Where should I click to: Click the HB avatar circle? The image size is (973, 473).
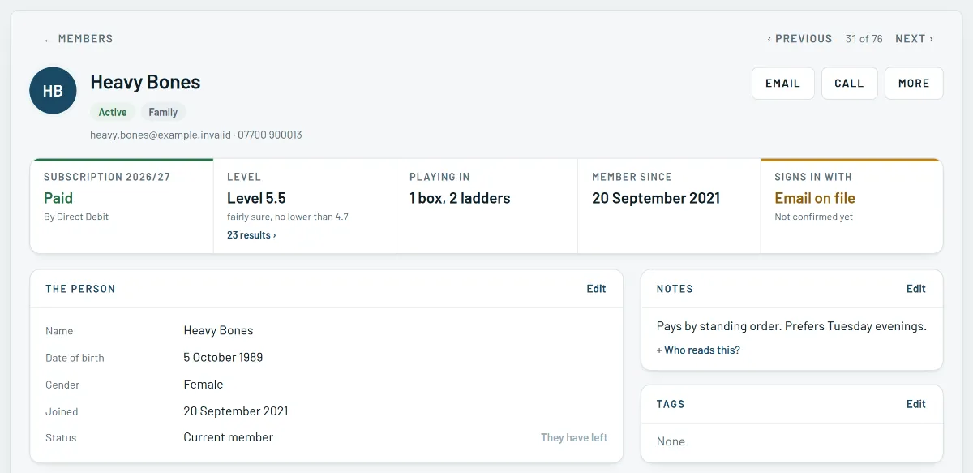(x=53, y=90)
